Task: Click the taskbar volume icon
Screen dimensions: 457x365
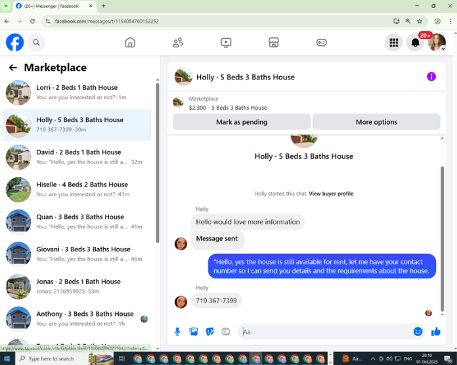Action: click(x=389, y=358)
